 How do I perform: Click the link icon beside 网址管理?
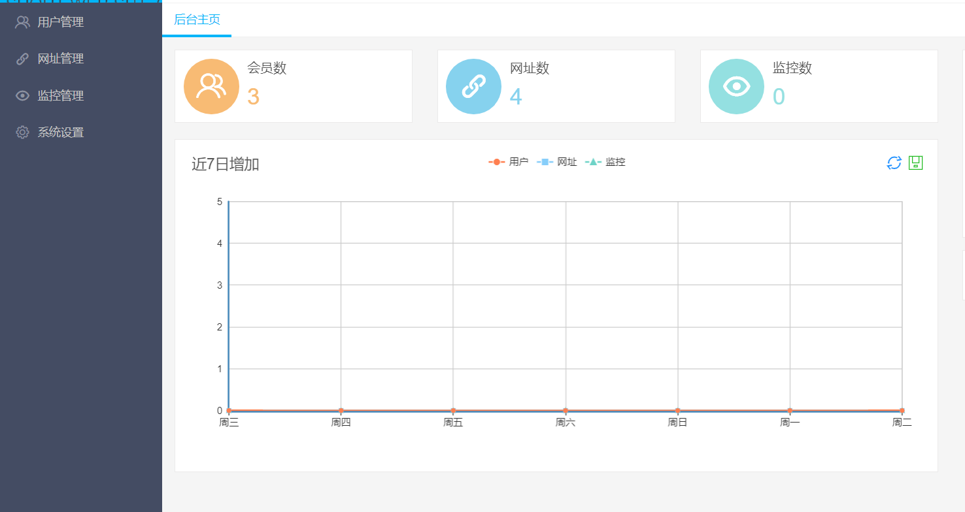tap(22, 59)
